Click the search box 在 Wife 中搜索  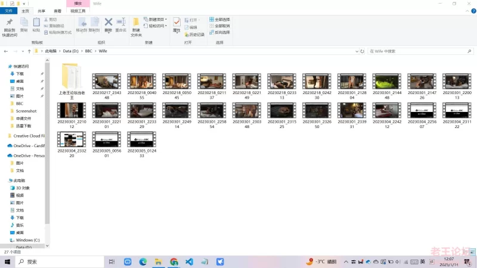coord(420,51)
